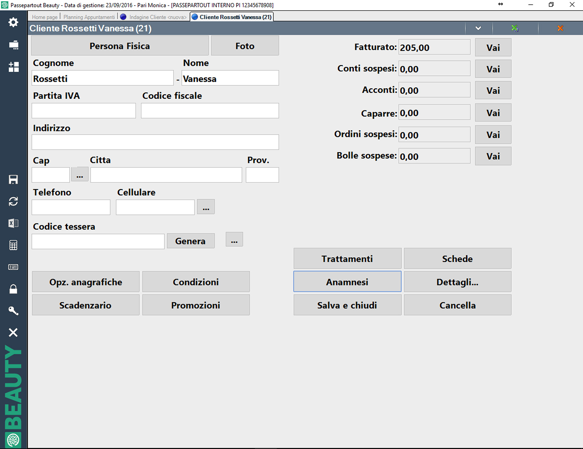Export to Excel via sidebar icon
583x449 pixels.
pos(13,223)
